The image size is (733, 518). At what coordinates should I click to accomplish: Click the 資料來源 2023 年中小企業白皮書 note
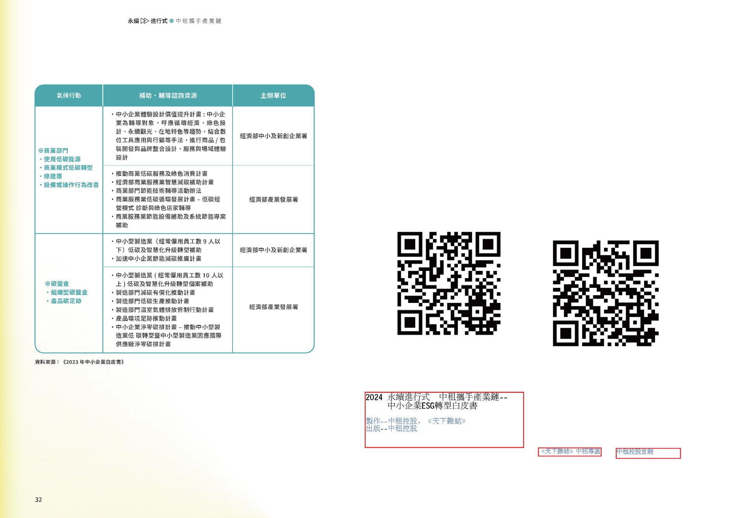pos(79,362)
